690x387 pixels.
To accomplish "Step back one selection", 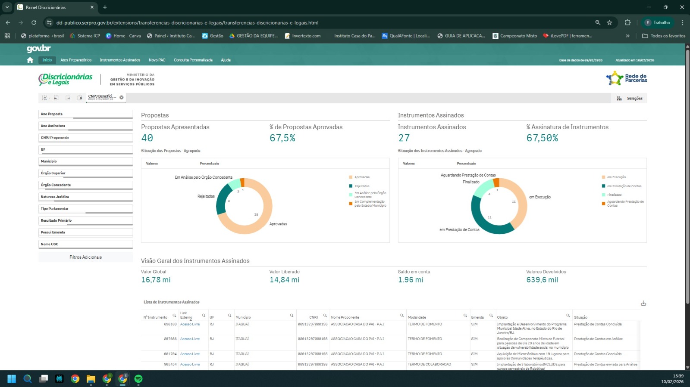I will pos(56,98).
